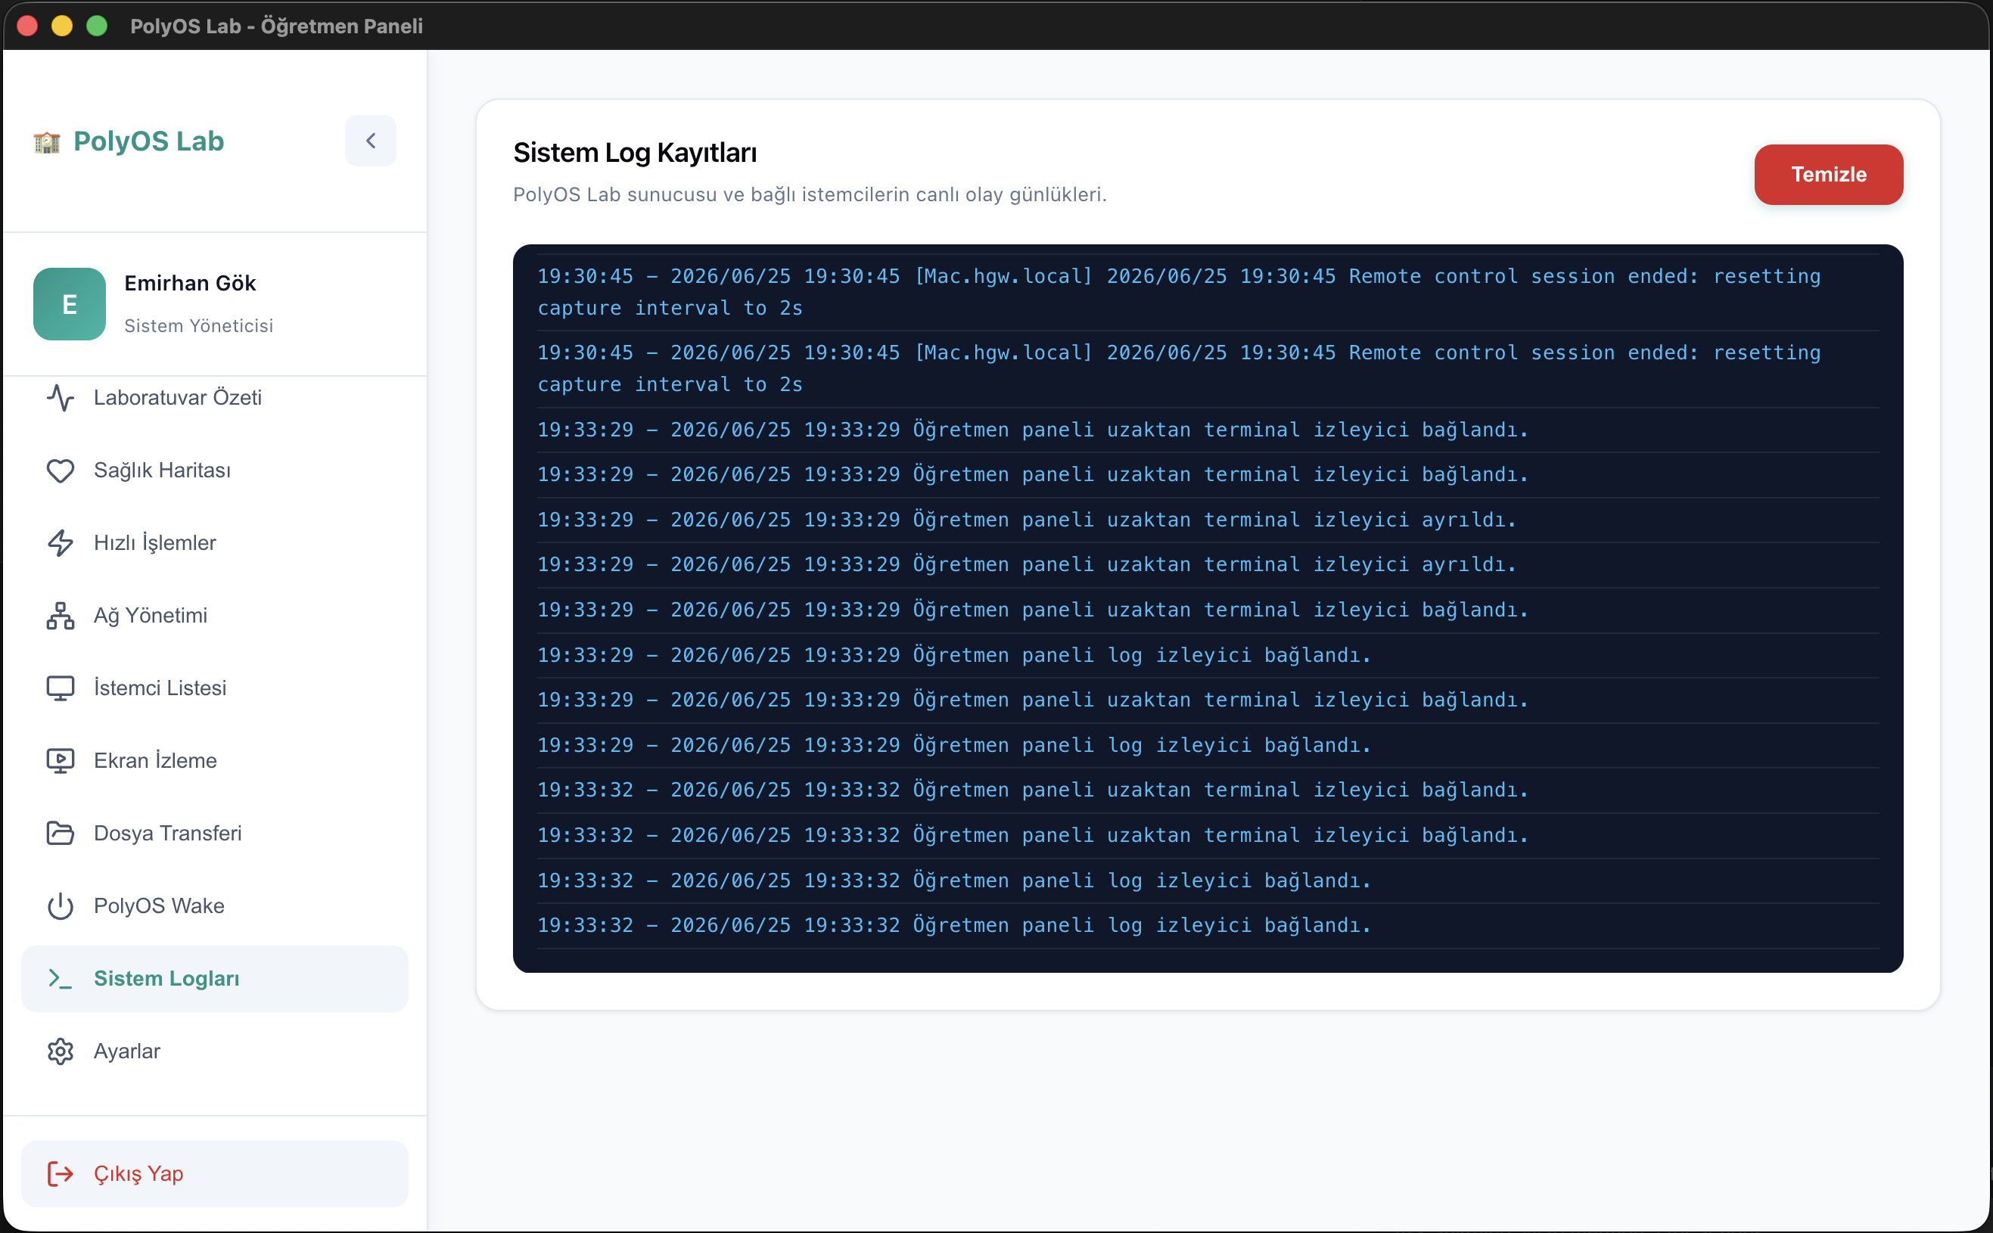Click the green E user avatar
Screen dimensions: 1993x1233
point(70,304)
